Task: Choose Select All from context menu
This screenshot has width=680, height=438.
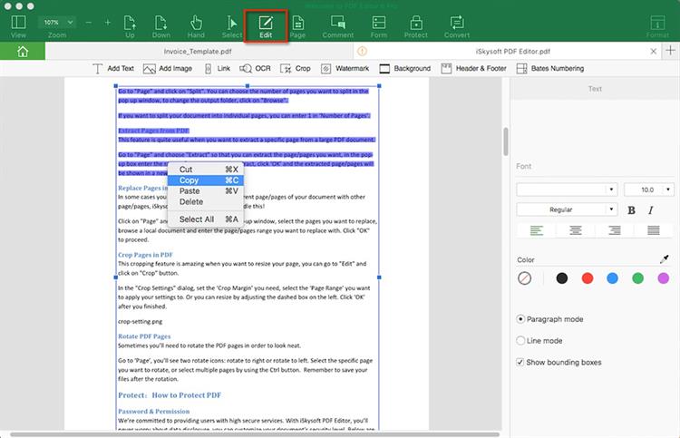Action: pos(206,219)
